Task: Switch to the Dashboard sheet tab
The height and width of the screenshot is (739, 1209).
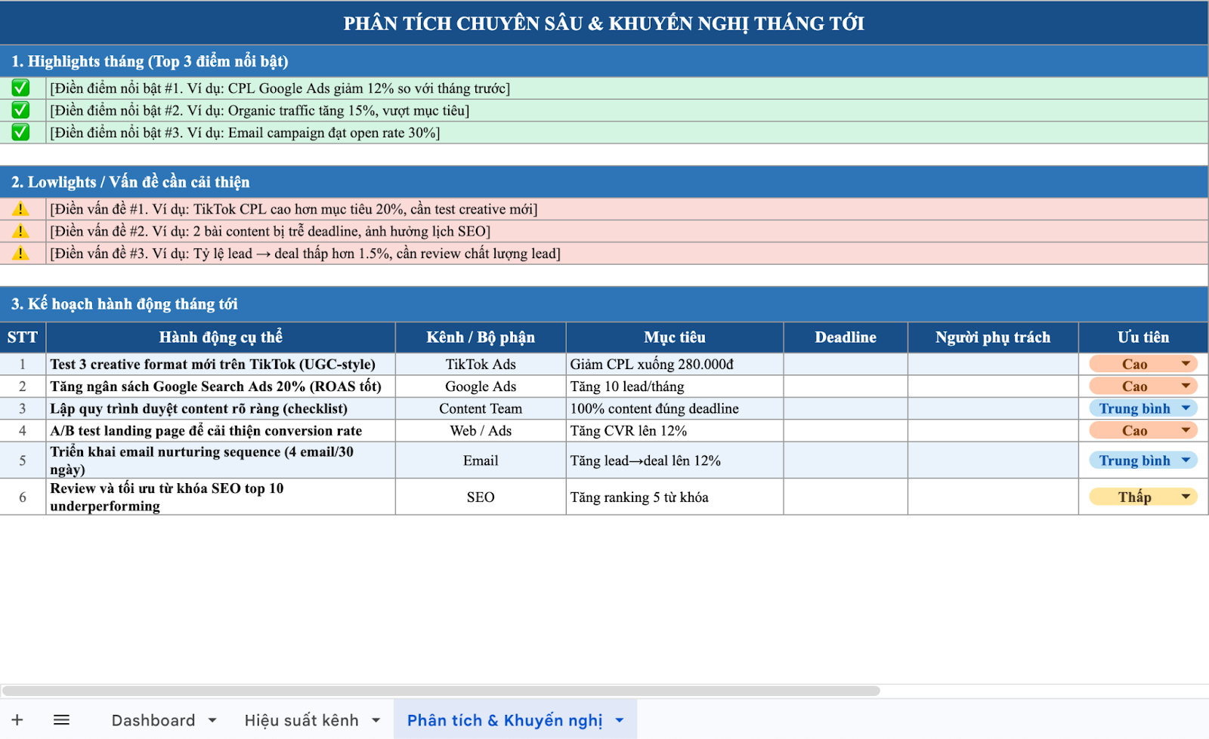Action: coord(153,720)
